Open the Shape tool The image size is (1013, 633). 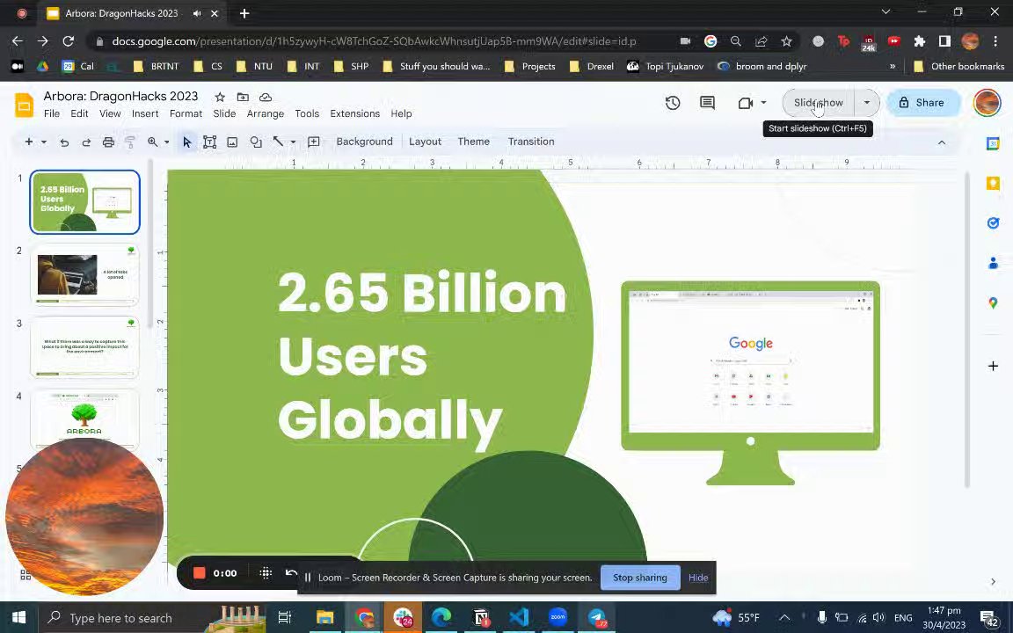(x=256, y=142)
